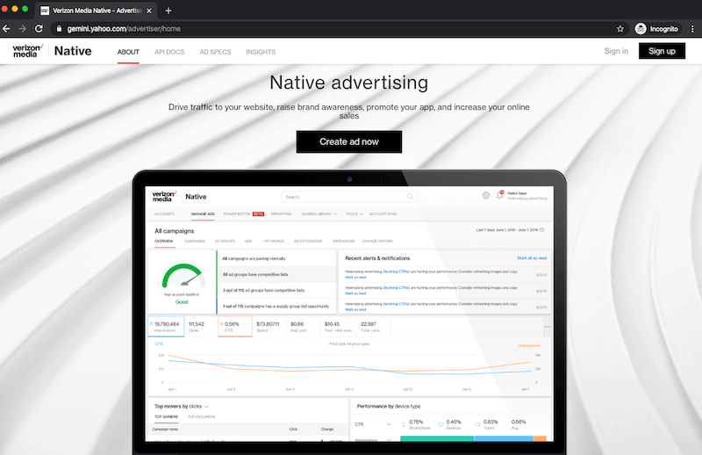The image size is (702, 455).
Task: Select the Verizon Media Native browser tab
Action: (x=97, y=11)
